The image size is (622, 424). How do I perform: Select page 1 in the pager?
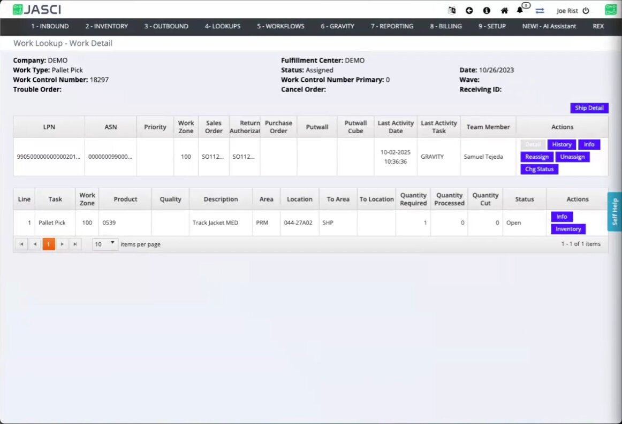49,244
